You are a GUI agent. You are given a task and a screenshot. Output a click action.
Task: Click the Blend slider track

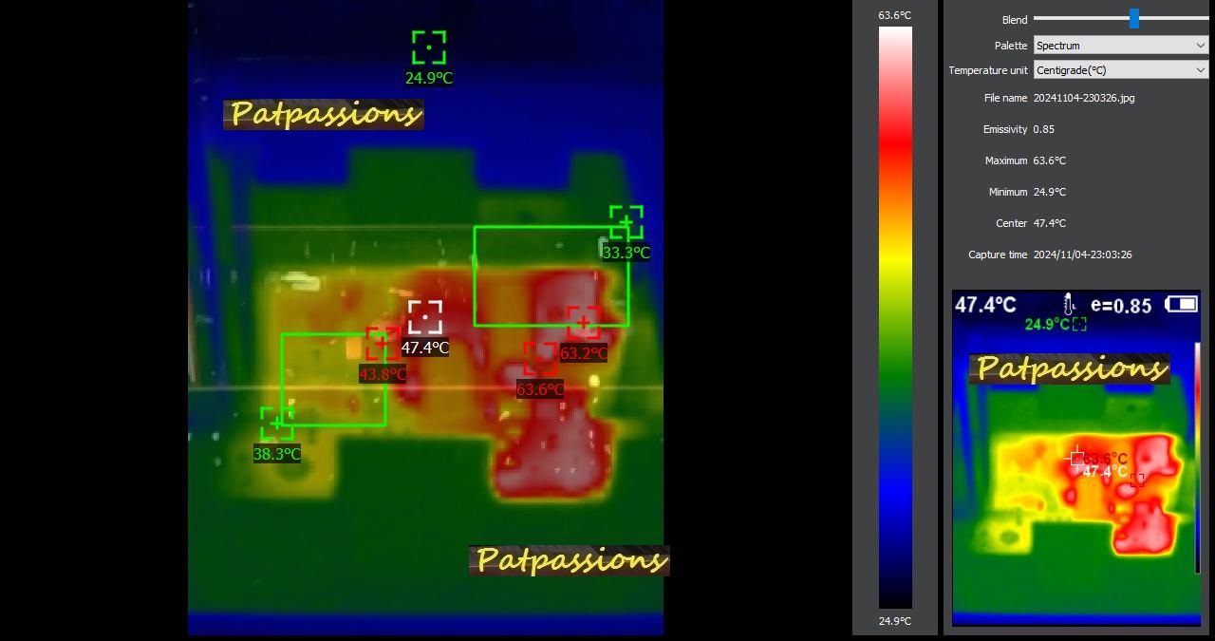[x=1121, y=18]
